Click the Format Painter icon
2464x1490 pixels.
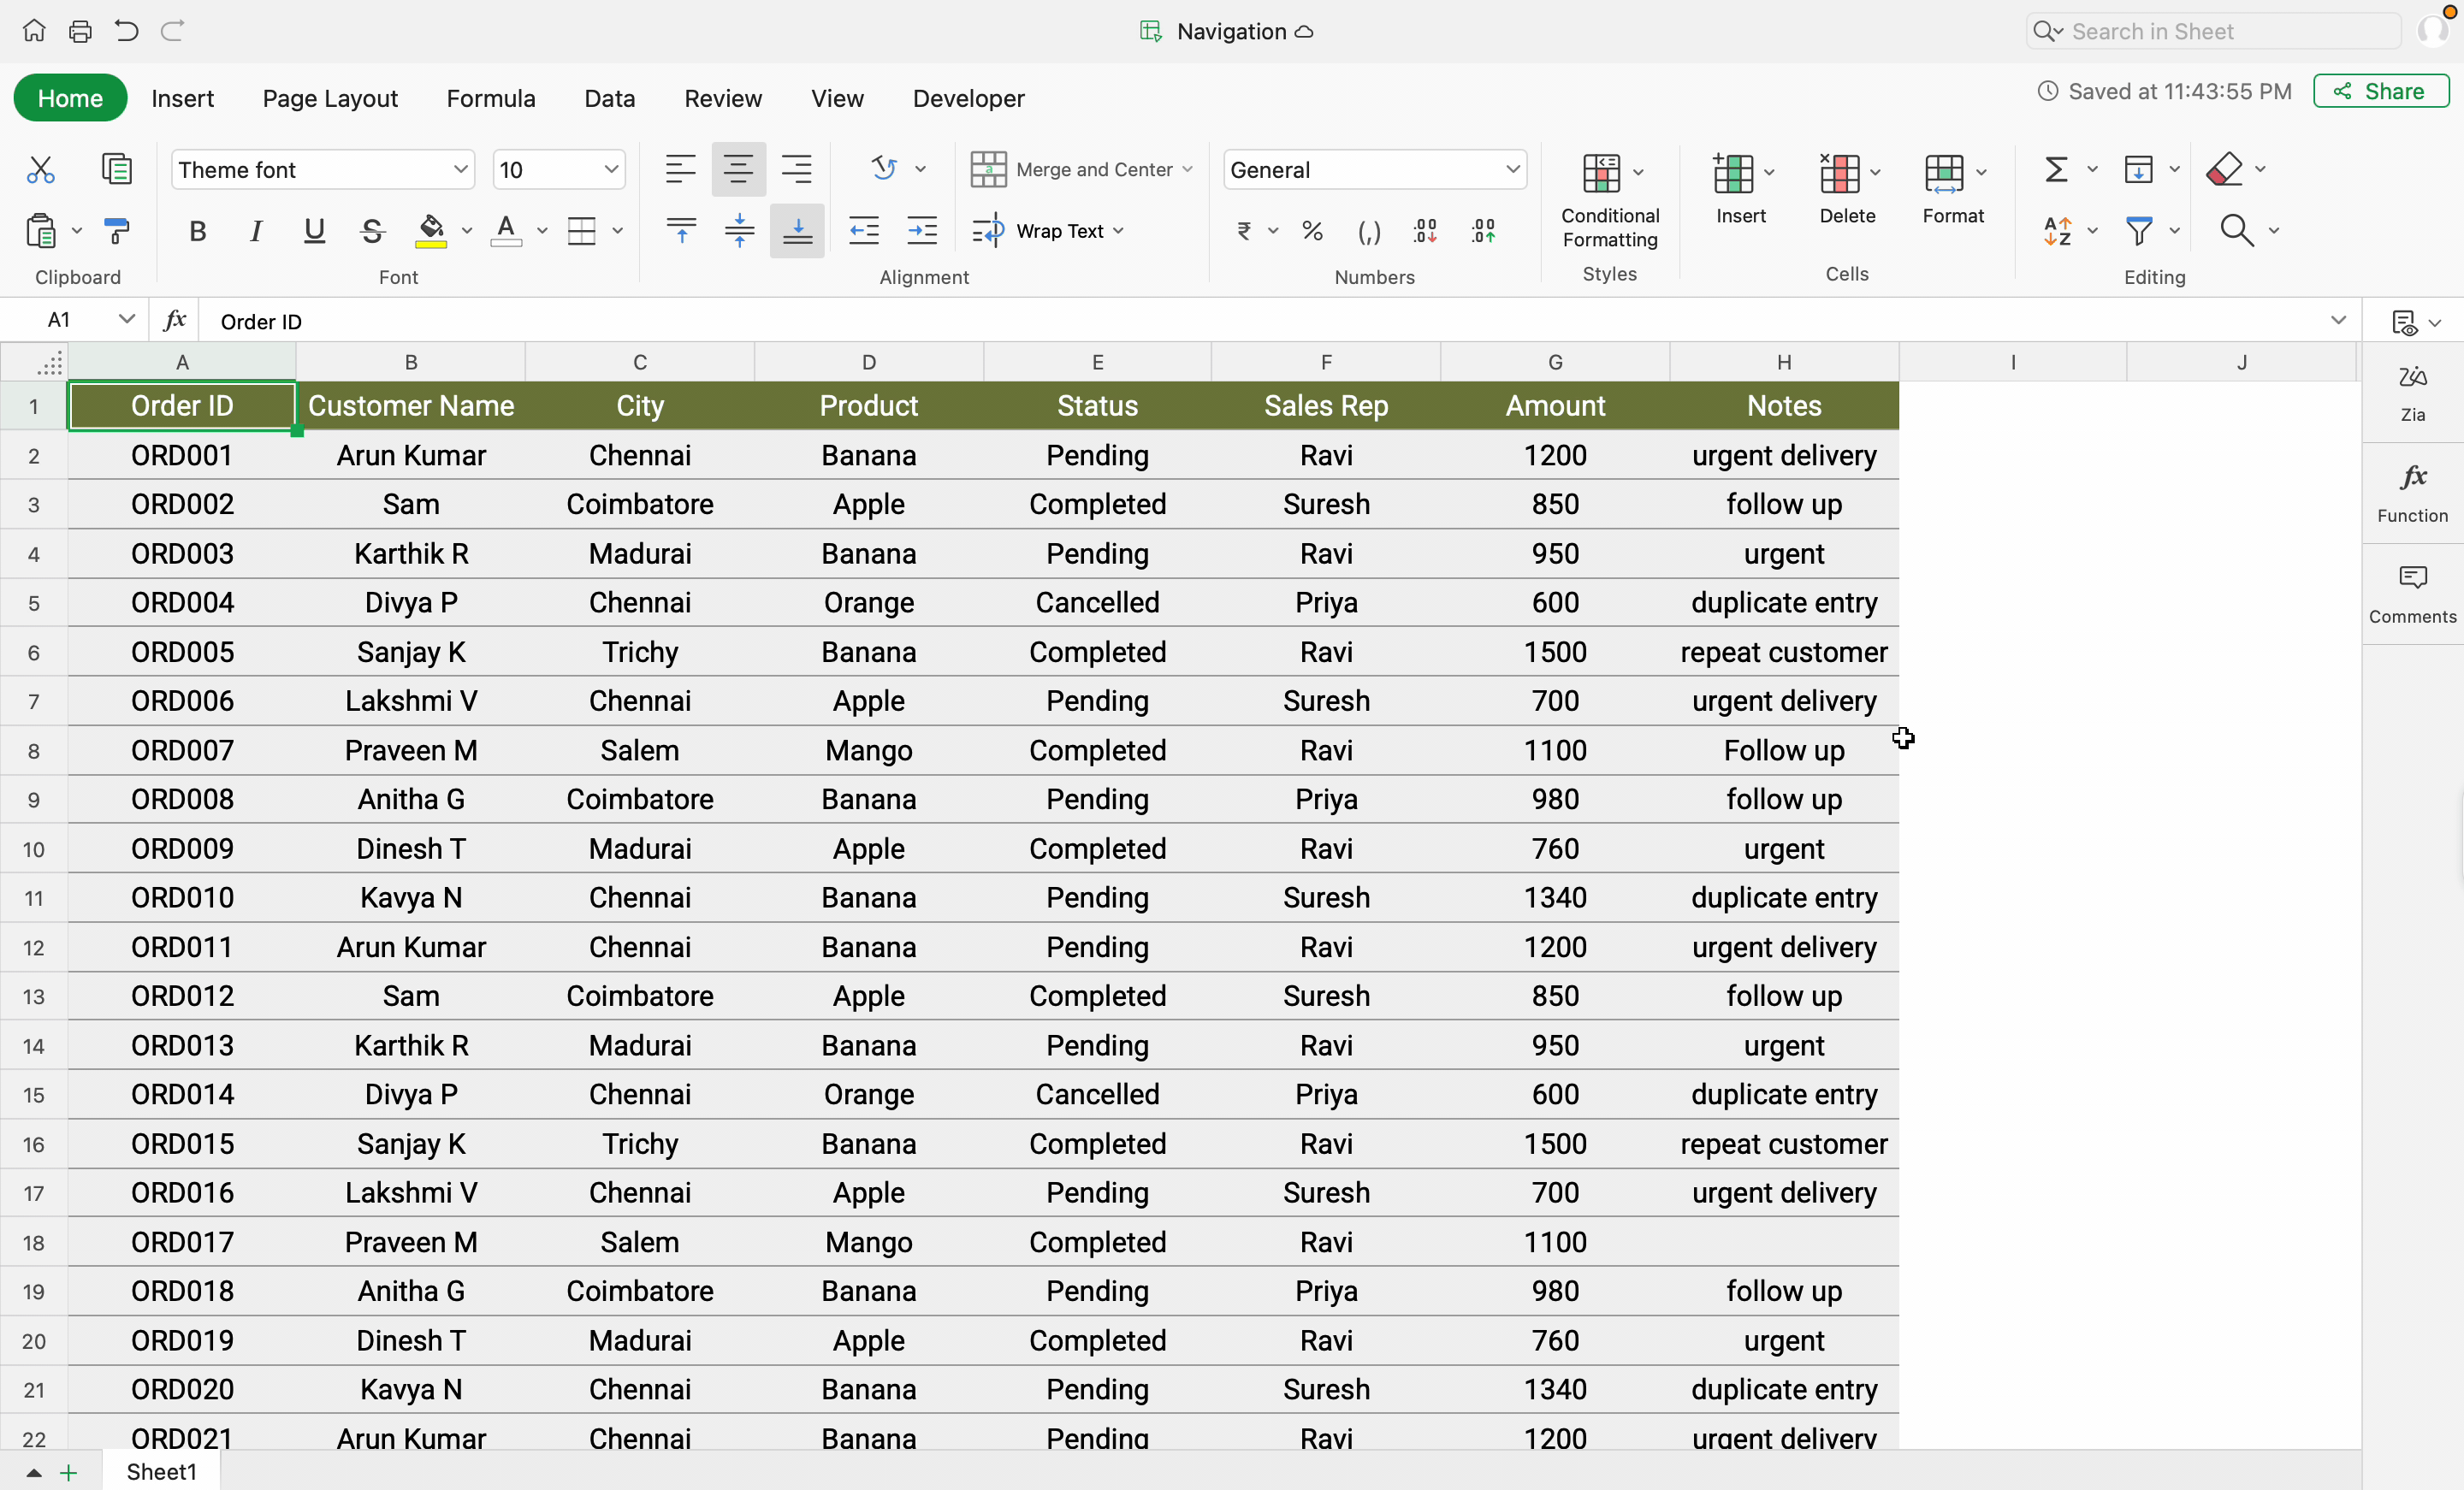pos(117,231)
